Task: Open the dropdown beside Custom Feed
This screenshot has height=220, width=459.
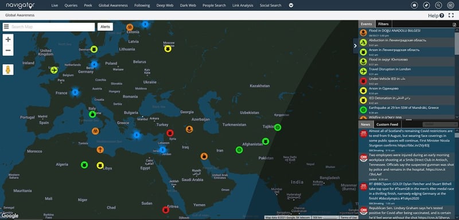Action: point(440,124)
